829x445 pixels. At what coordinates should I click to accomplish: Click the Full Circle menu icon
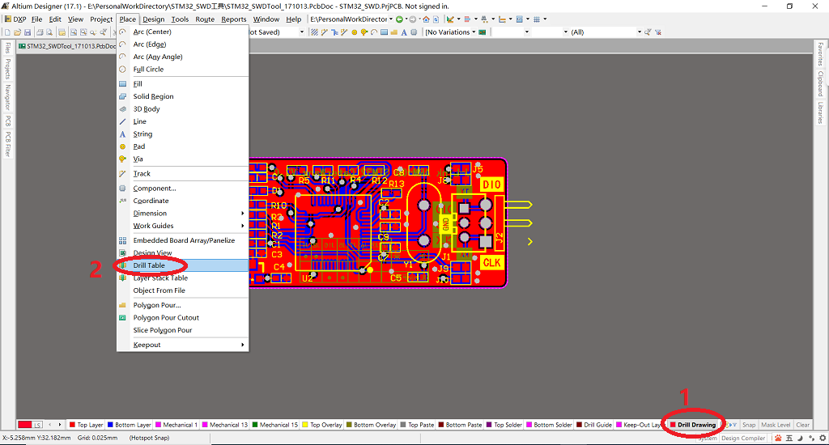click(x=123, y=70)
